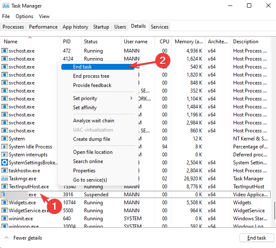Collapse view with Fewer details chevron

tap(7, 237)
